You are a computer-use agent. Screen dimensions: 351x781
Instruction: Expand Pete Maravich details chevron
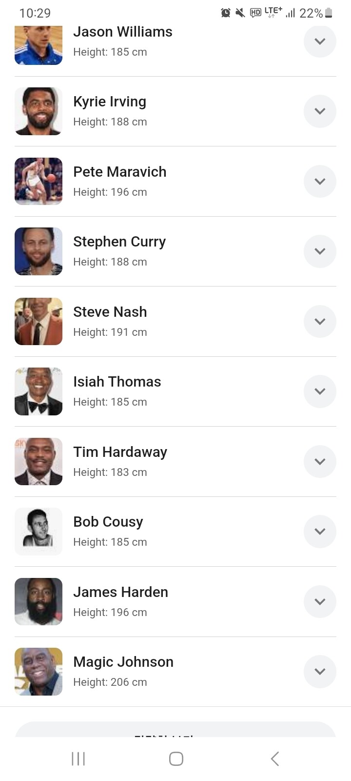point(320,182)
